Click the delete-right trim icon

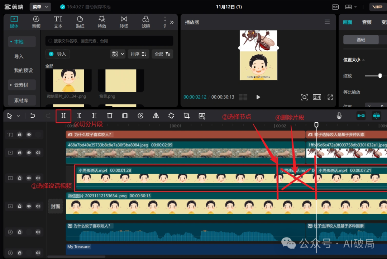click(94, 116)
